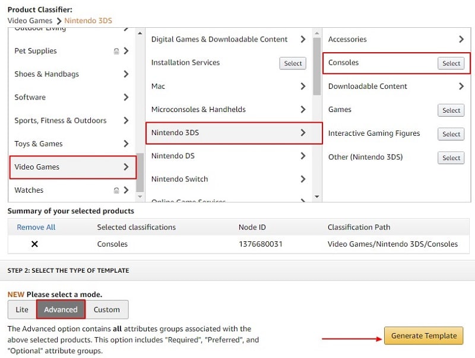Select the Consoles classification
The height and width of the screenshot is (358, 475).
click(451, 63)
